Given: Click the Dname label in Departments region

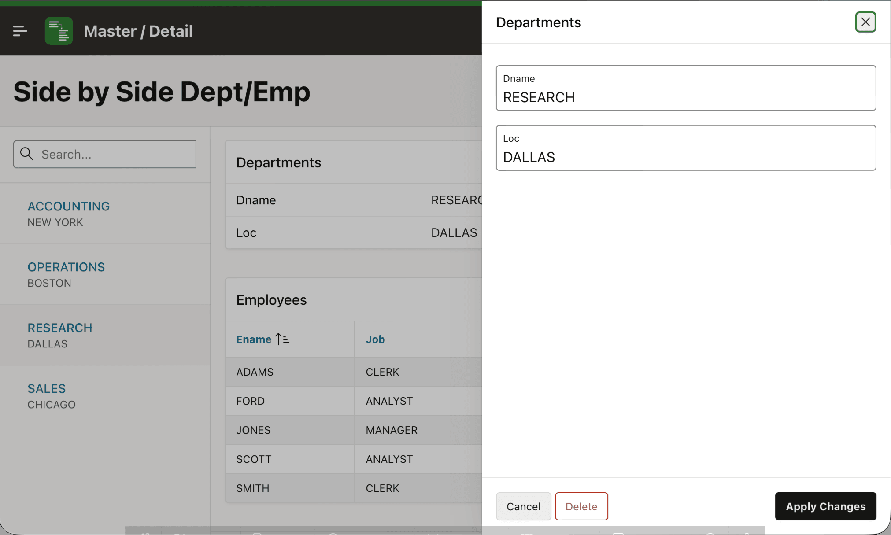Looking at the screenshot, I should (x=256, y=200).
